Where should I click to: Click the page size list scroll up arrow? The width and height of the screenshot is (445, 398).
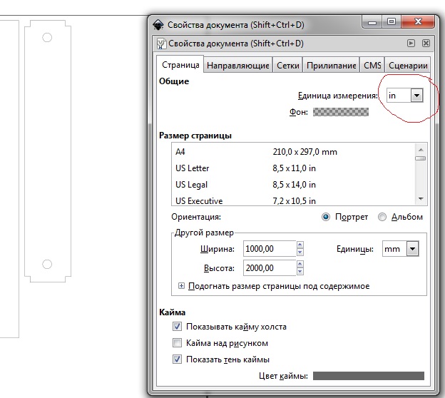[421, 149]
